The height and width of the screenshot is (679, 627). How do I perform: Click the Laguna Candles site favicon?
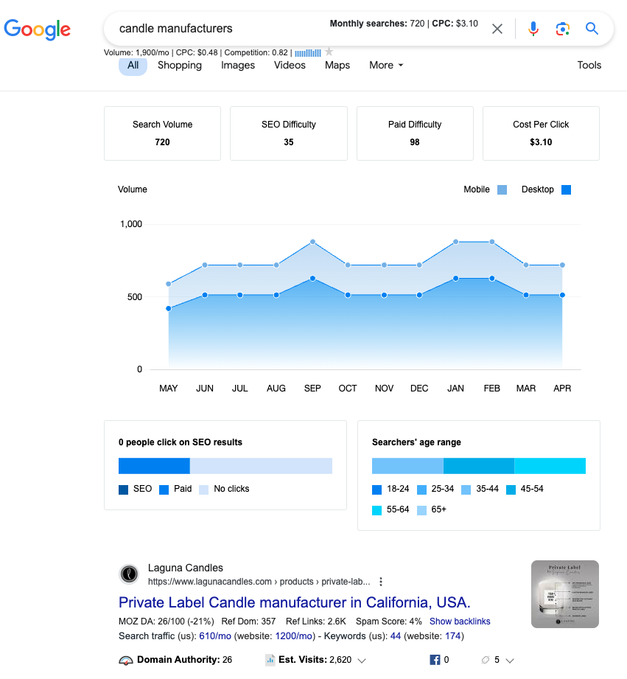tap(128, 574)
